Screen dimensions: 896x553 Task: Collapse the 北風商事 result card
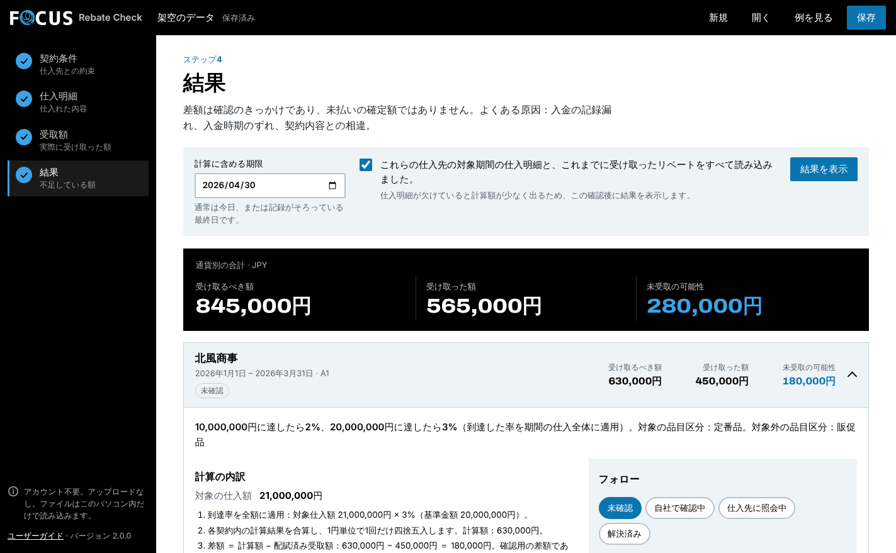coord(853,374)
